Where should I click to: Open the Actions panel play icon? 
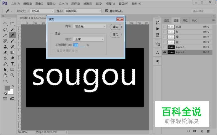coord(158,29)
